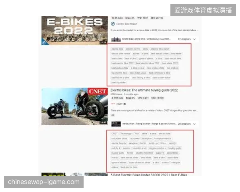Select the 'magnum metro x' tag

coord(157,148)
